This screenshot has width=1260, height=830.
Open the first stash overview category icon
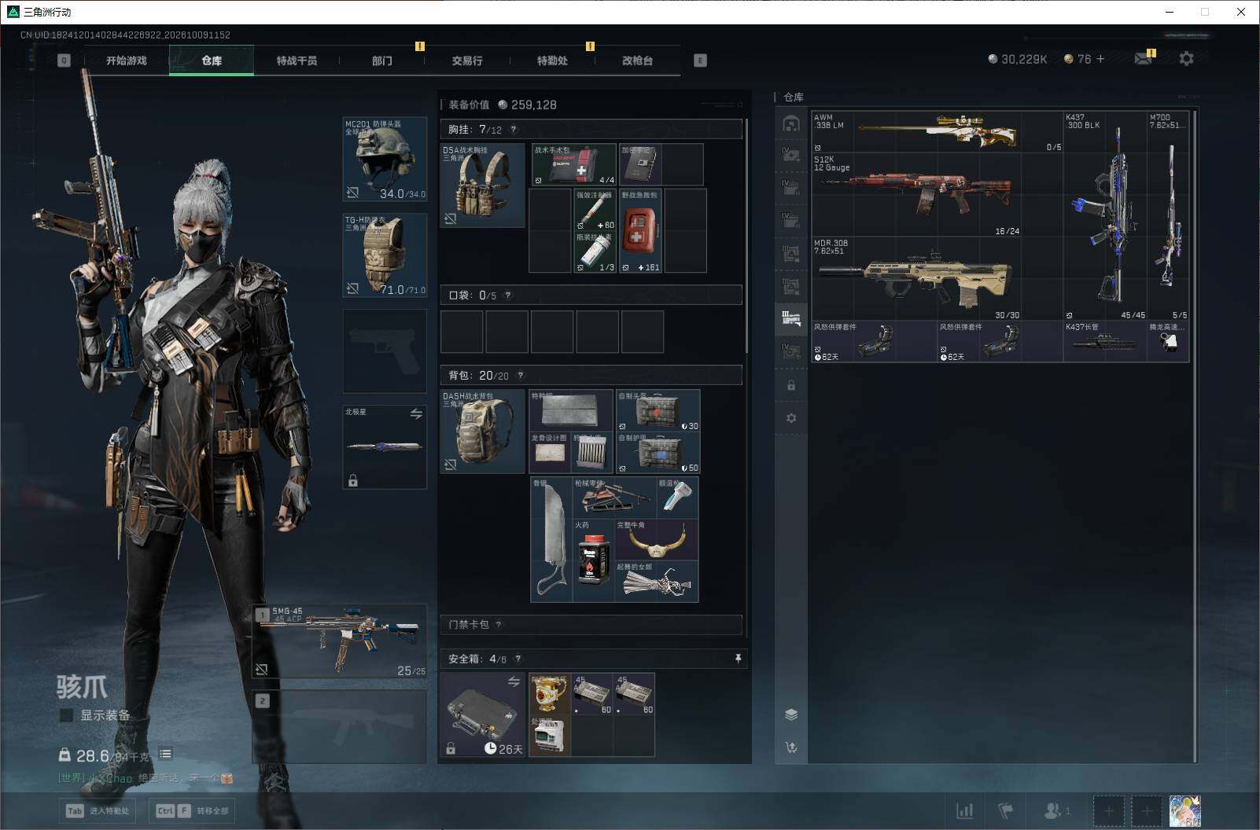pyautogui.click(x=791, y=124)
